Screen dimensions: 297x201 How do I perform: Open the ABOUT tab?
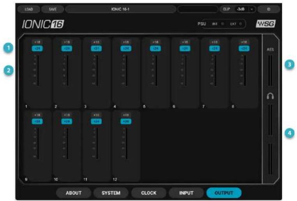coord(74,193)
